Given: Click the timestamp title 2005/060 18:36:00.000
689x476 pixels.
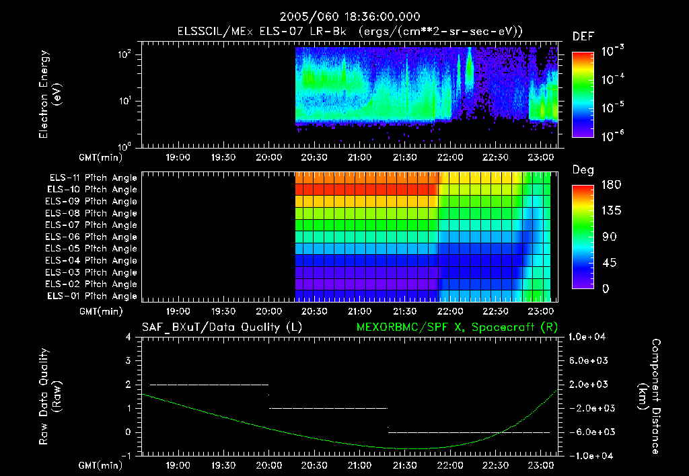Looking at the screenshot, I should tap(350, 17).
